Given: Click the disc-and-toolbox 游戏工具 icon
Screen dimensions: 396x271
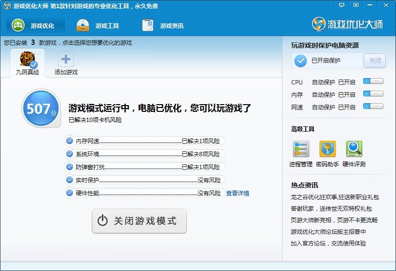Looking at the screenshot, I should (83, 25).
